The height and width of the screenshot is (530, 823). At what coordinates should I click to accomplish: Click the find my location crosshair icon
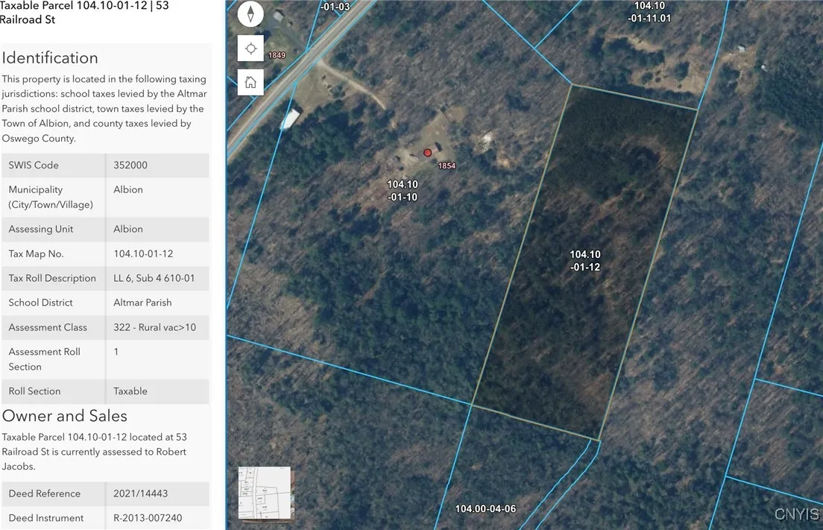click(x=250, y=48)
